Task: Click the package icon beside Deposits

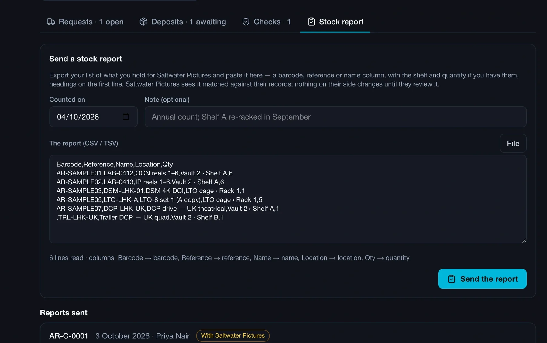Action: pyautogui.click(x=143, y=22)
